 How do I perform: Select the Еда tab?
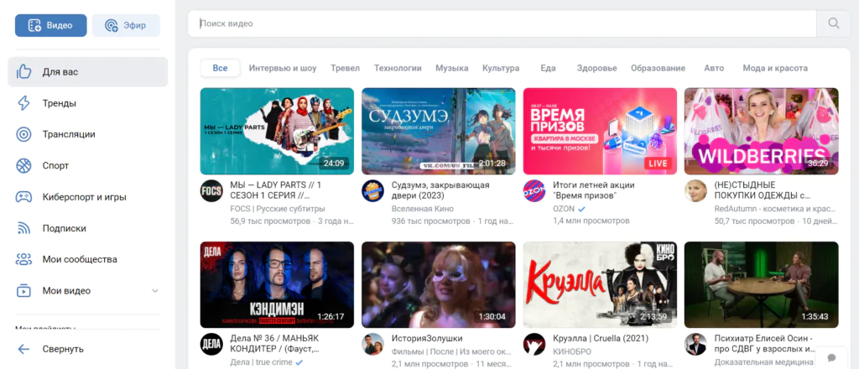(x=548, y=69)
